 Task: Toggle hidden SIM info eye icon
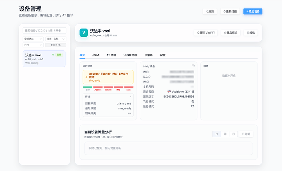193,66
